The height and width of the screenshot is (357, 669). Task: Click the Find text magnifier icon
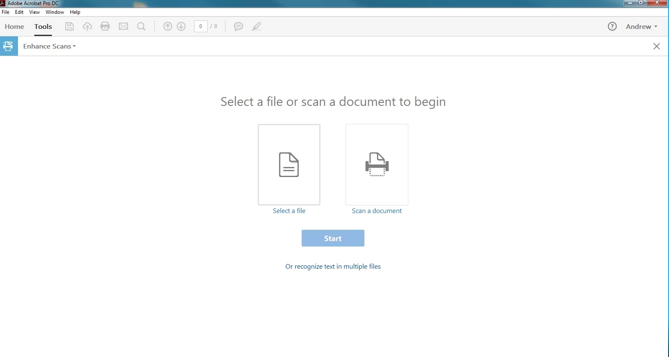click(141, 26)
